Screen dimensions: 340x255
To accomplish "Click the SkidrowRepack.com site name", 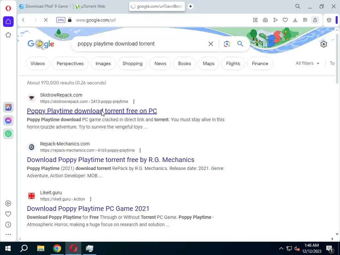I will point(61,95).
